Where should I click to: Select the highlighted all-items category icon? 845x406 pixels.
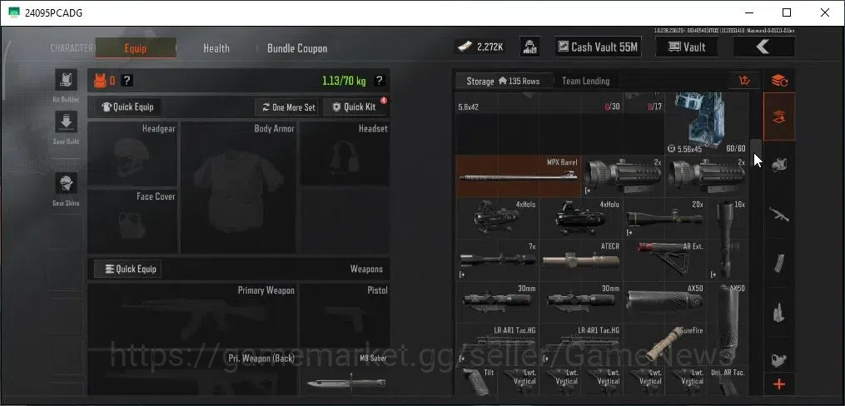[x=779, y=116]
